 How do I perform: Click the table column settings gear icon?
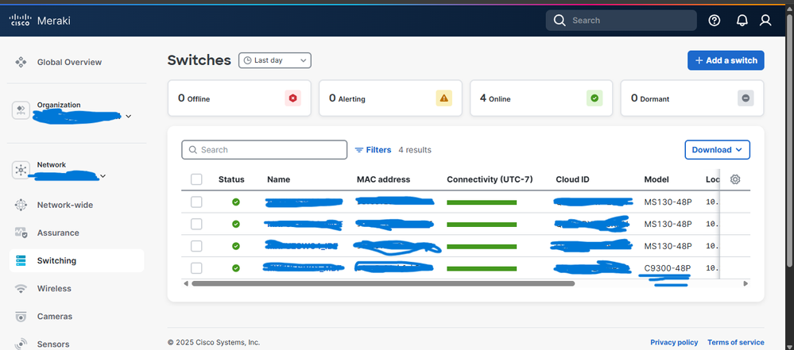[735, 179]
